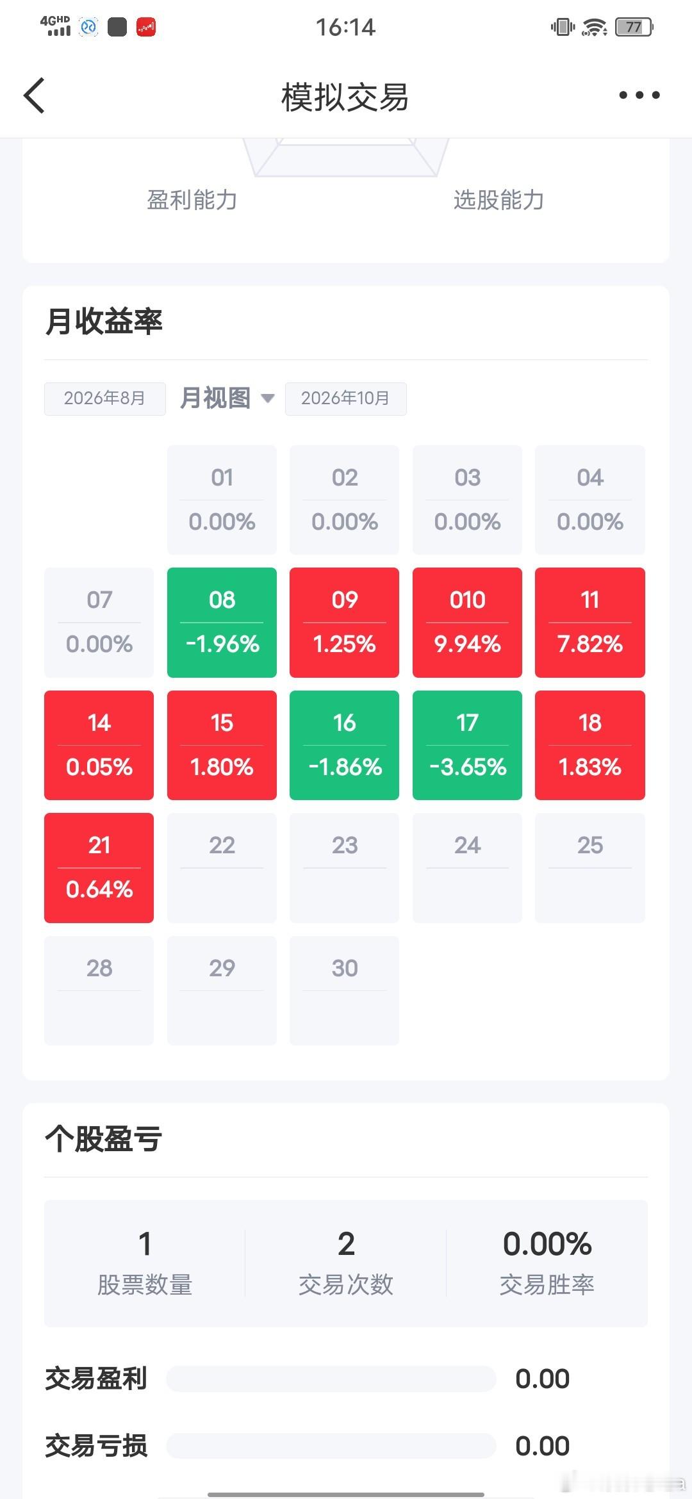Select day 08 with -1.96% return
This screenshot has width=692, height=1499.
click(x=222, y=622)
